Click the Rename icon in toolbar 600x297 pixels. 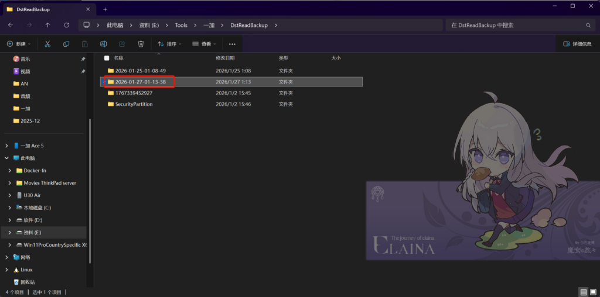[x=104, y=44]
